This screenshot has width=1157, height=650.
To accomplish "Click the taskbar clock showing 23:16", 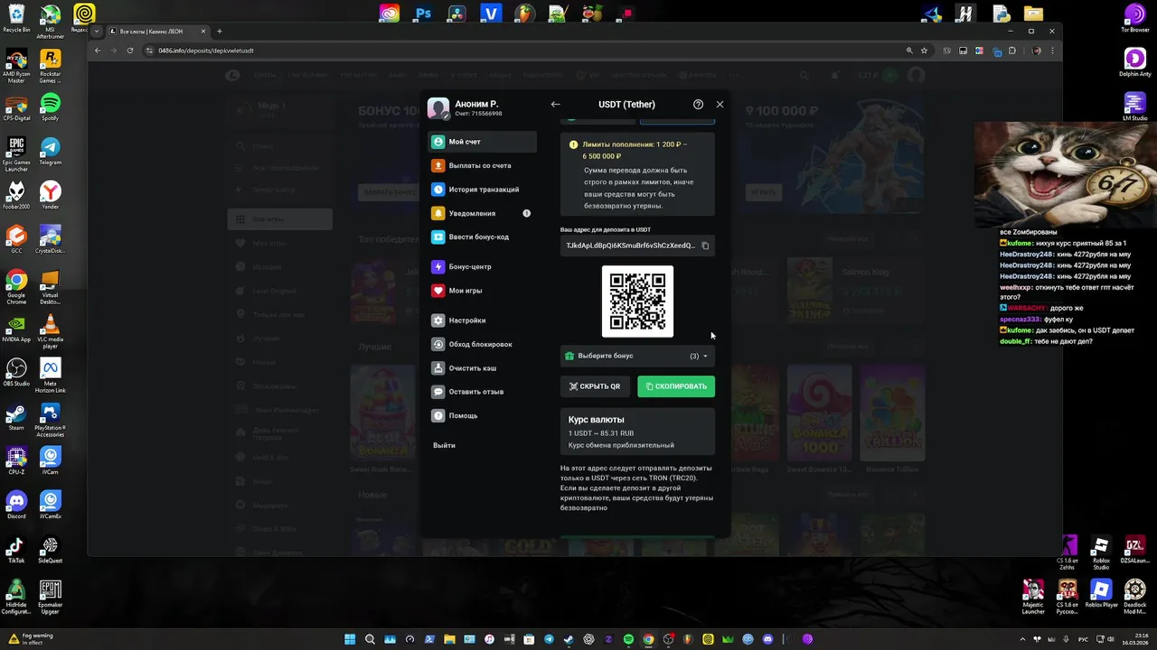I will 1134,639.
